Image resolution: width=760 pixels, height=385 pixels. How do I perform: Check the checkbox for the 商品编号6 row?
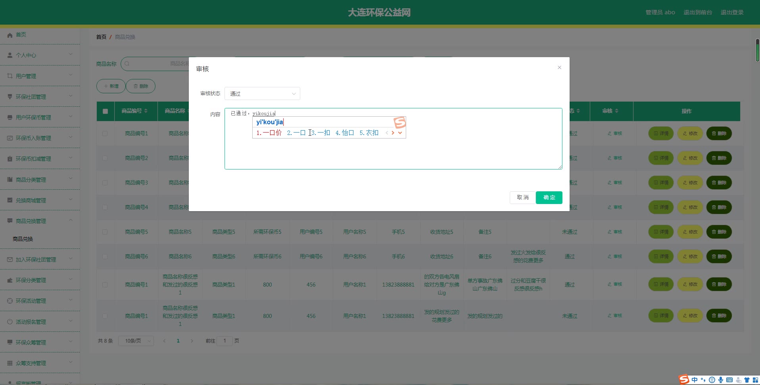click(x=105, y=256)
